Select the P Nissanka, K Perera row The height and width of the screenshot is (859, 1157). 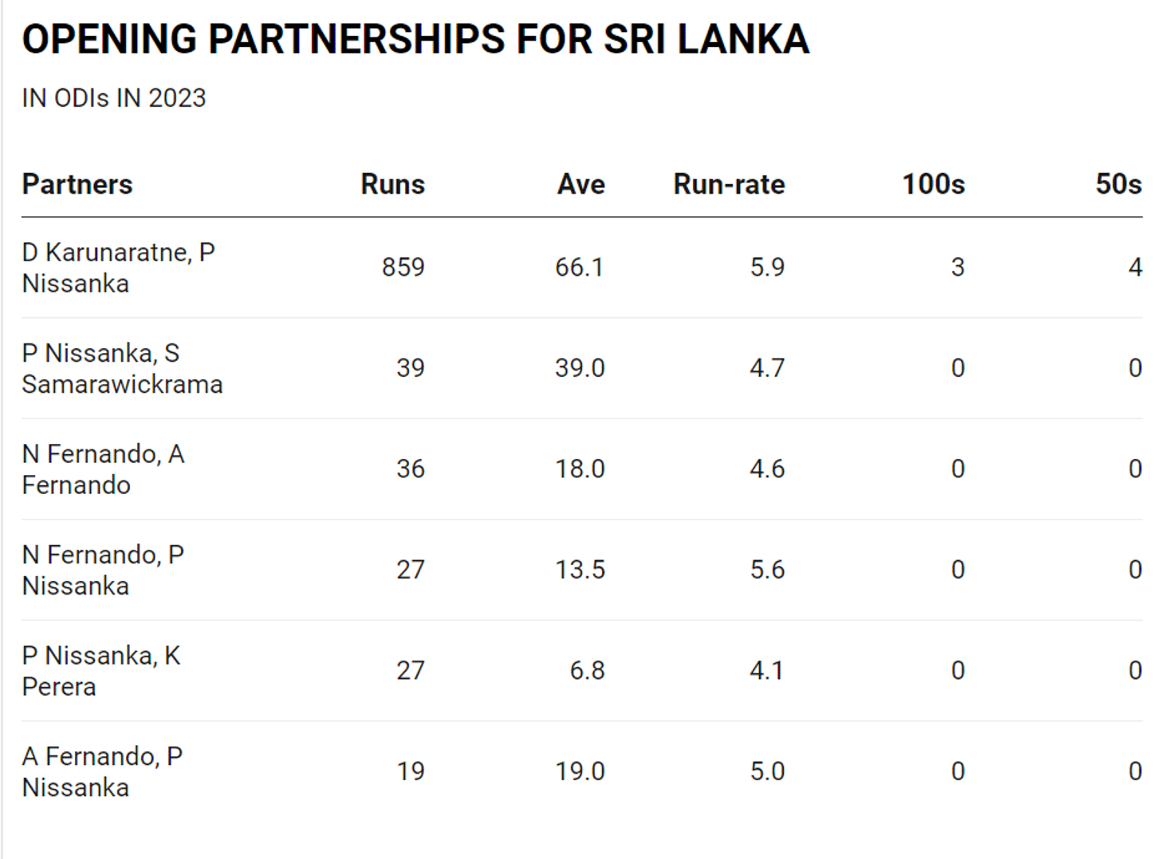(x=101, y=671)
